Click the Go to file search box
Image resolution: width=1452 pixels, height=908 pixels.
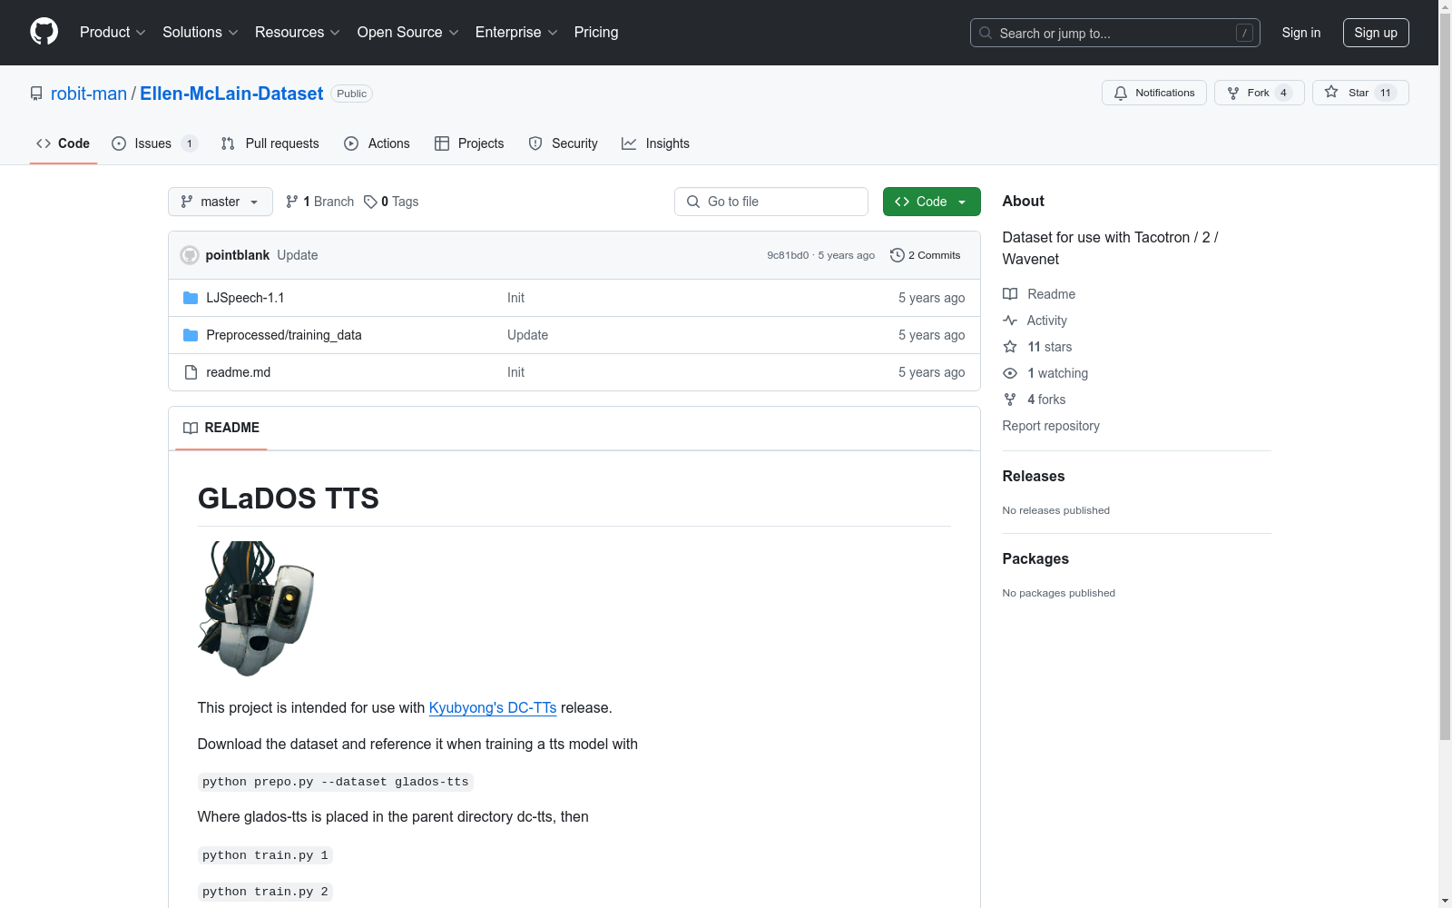click(x=771, y=202)
